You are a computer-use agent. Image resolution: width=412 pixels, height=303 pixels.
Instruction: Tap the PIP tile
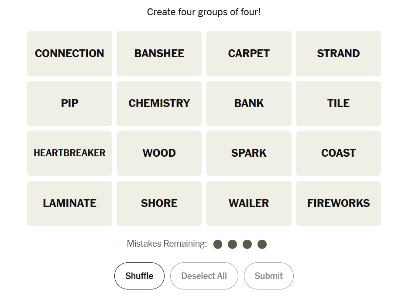69,103
